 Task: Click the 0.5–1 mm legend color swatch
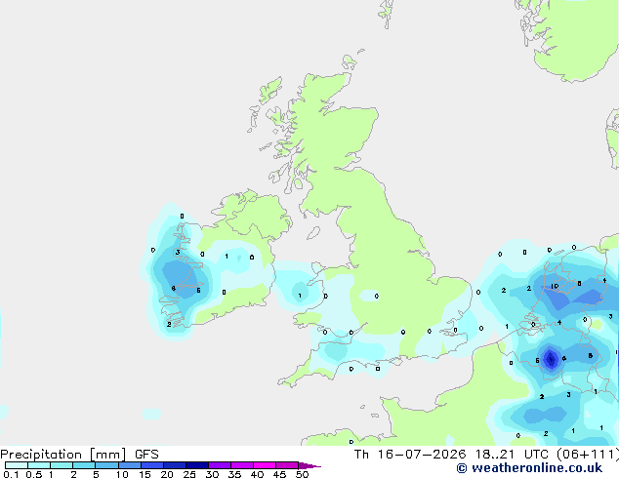coord(39,465)
